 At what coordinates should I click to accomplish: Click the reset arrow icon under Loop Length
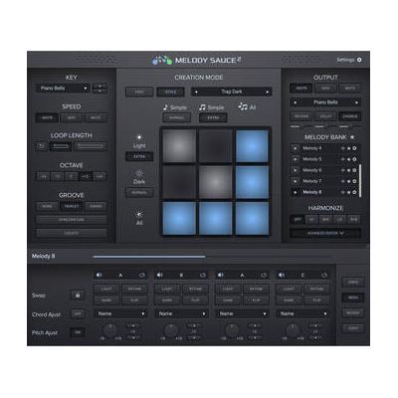[42, 146]
